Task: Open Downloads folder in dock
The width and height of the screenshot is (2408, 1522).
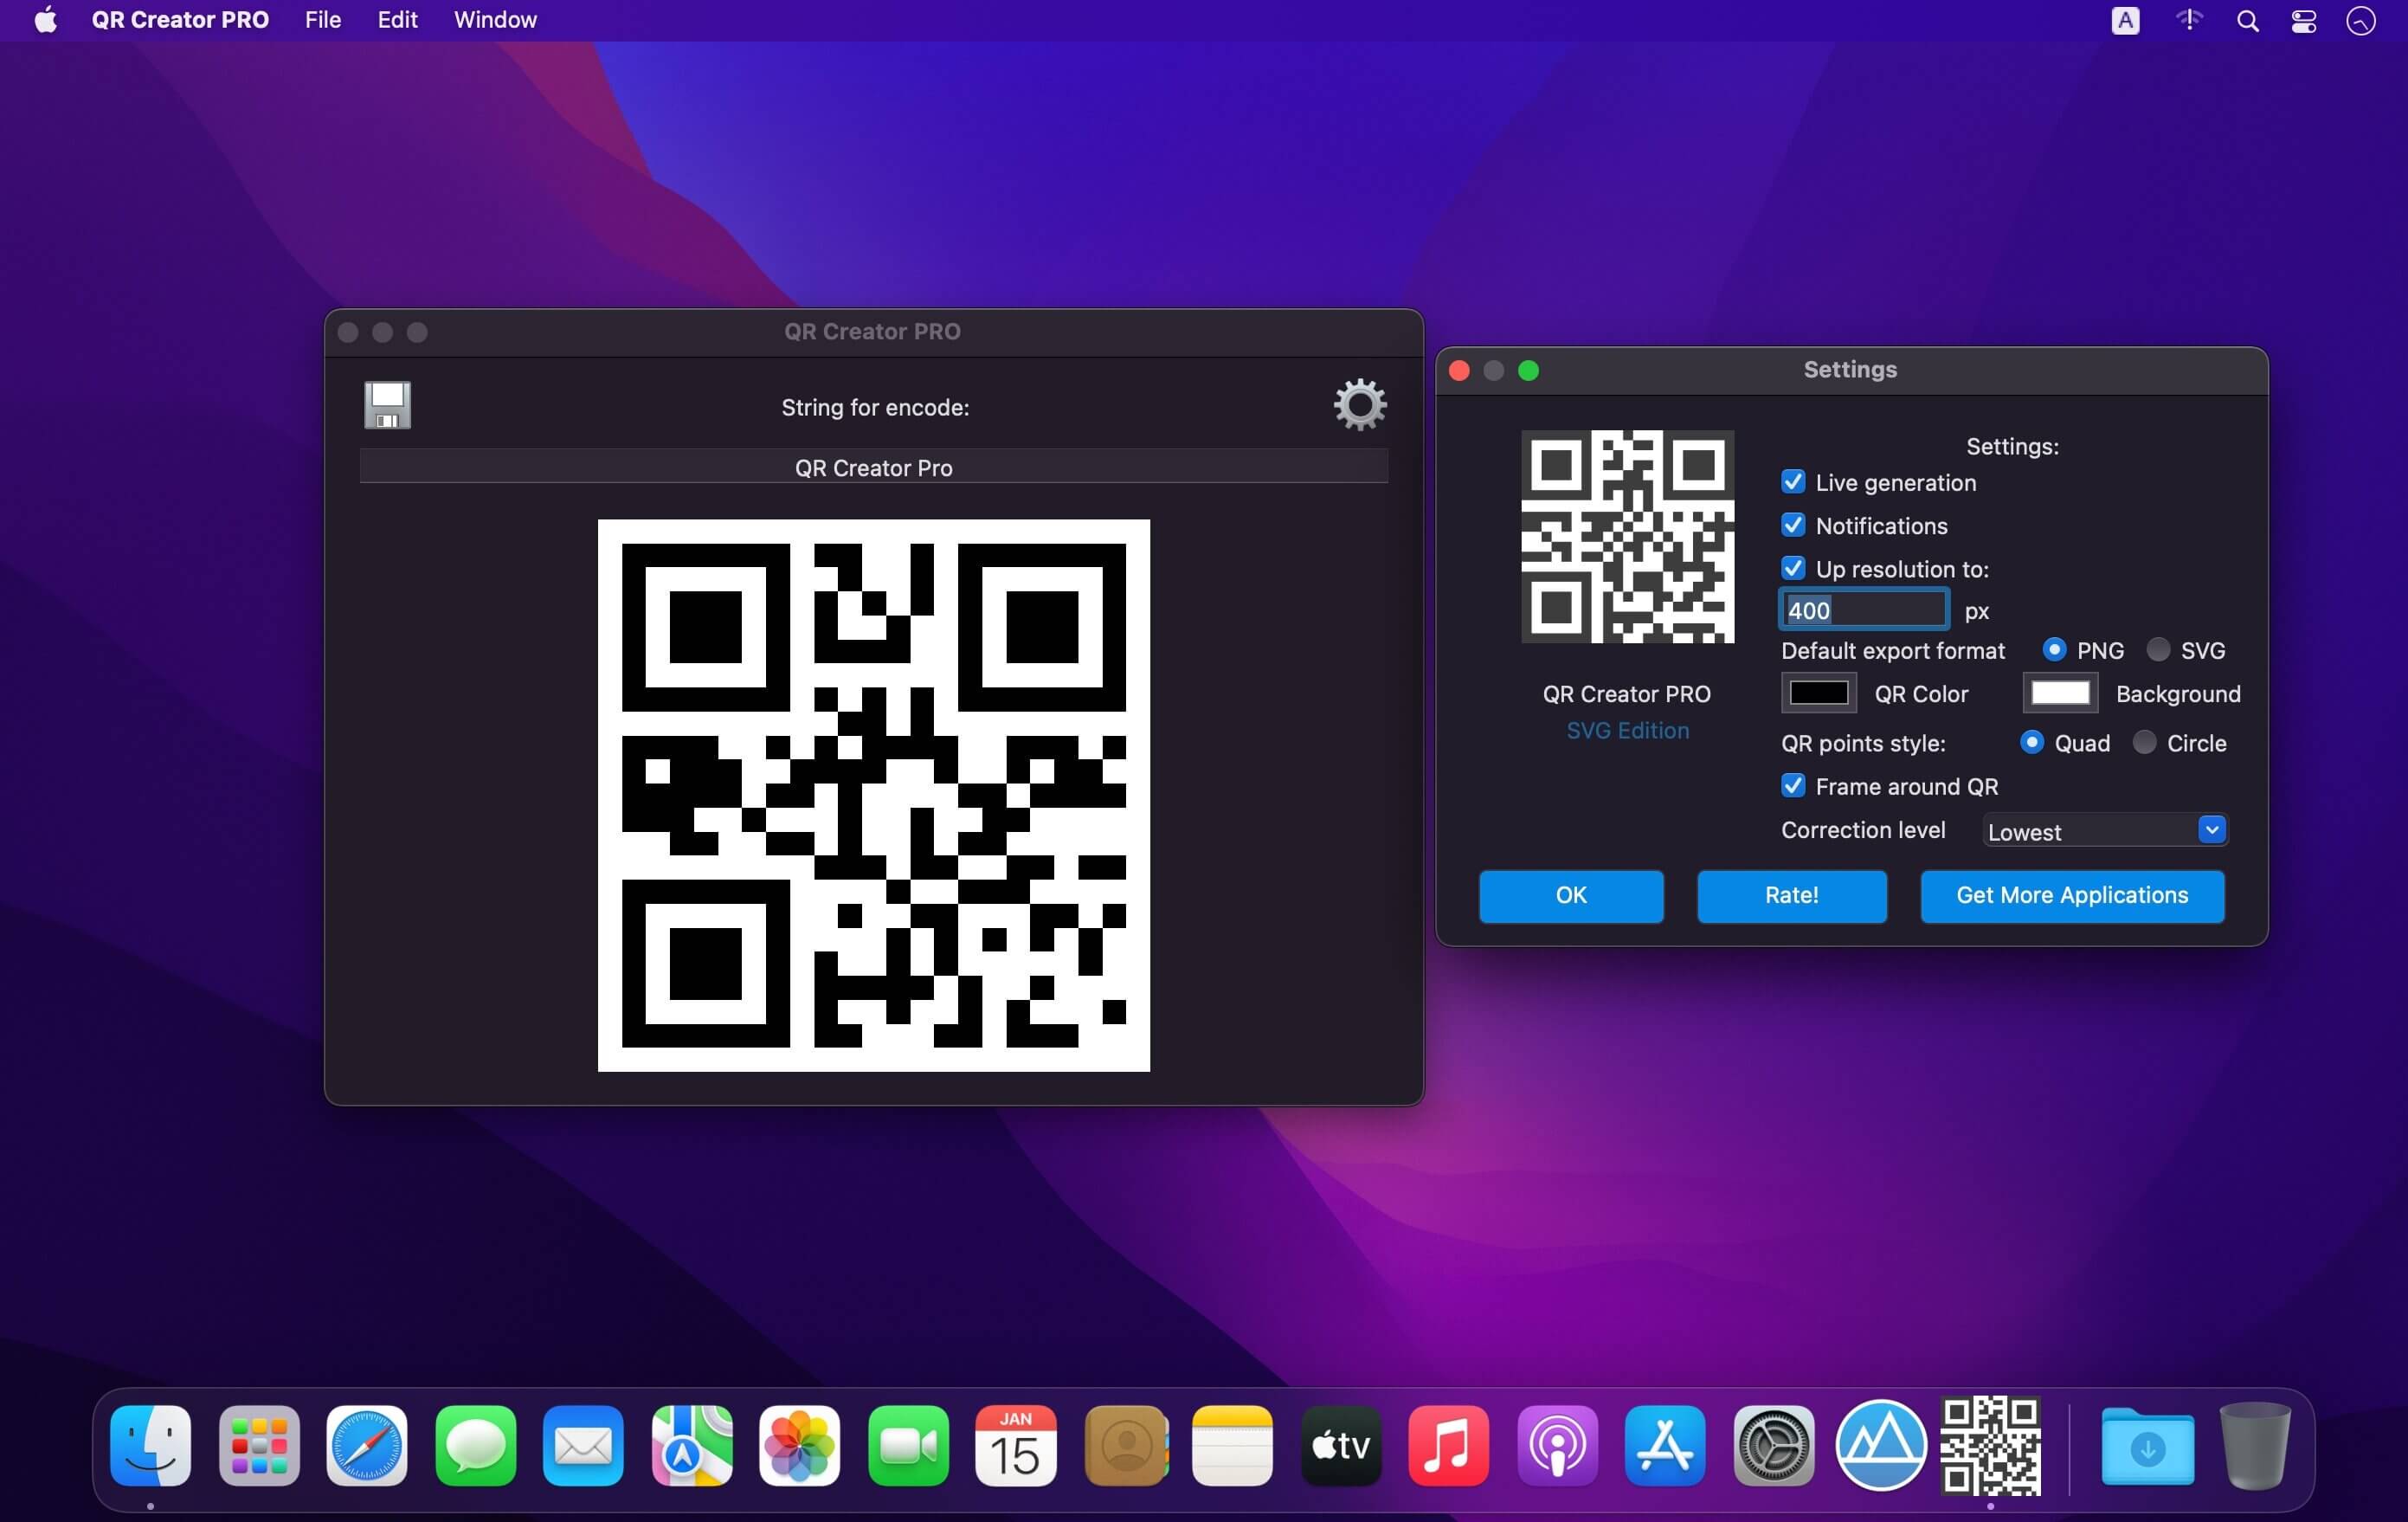Action: click(2148, 1445)
